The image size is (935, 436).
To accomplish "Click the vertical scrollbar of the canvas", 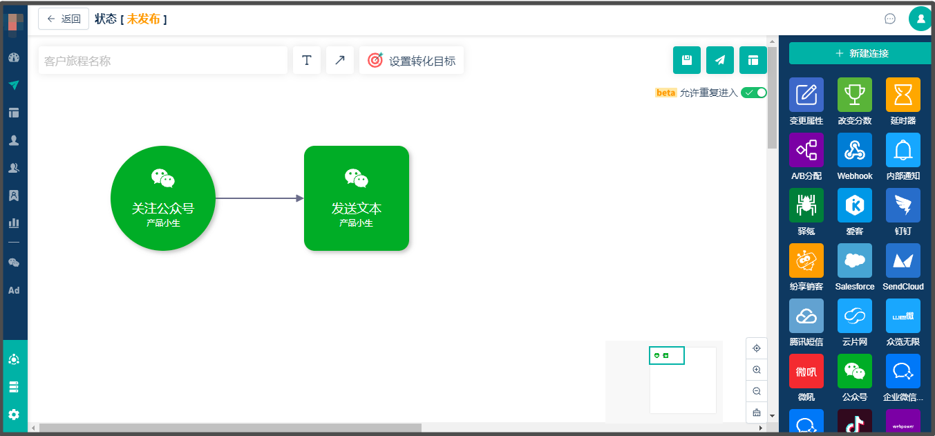I will [773, 97].
